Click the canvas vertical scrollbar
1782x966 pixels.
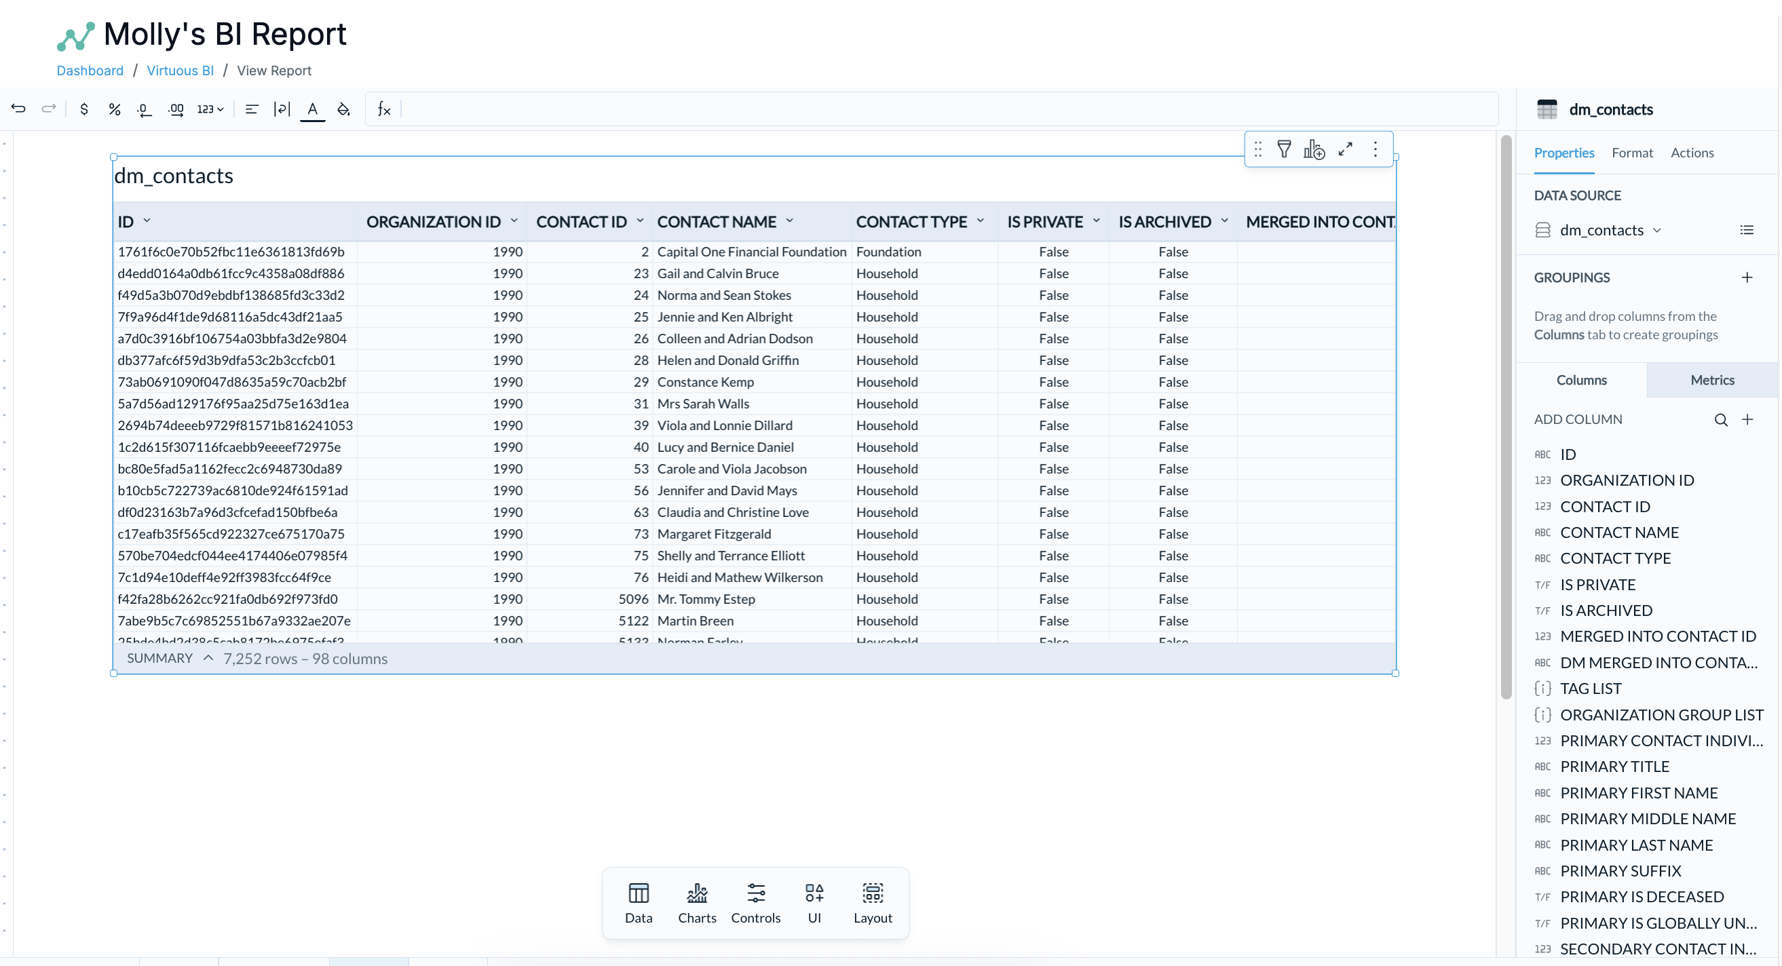click(1505, 417)
